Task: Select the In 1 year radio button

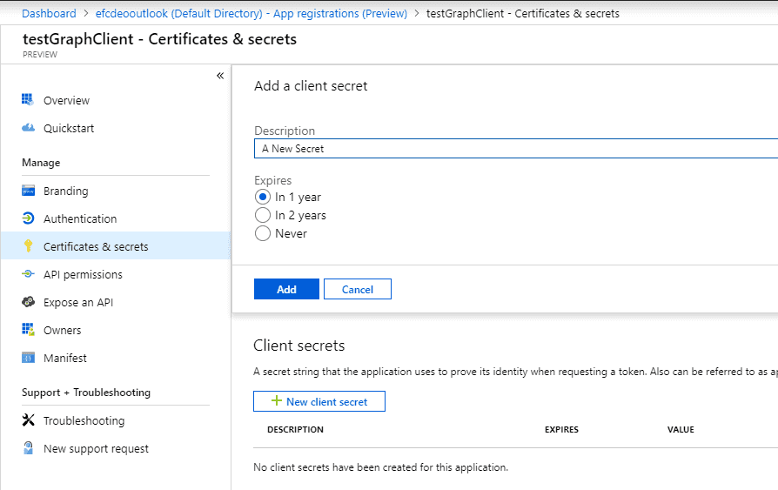Action: (x=263, y=197)
